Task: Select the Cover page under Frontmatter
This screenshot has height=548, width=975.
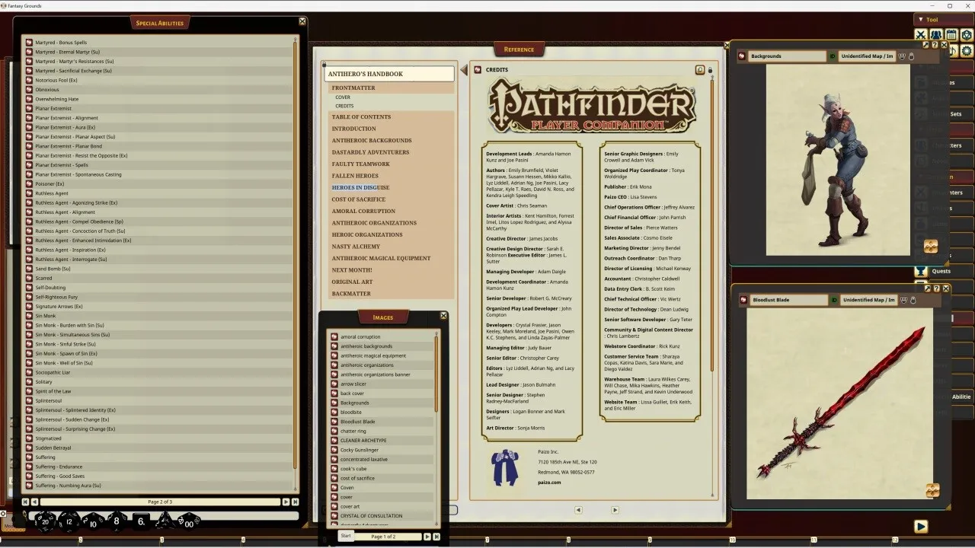Action: tap(343, 97)
